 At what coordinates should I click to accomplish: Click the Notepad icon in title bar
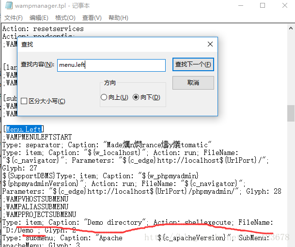[7, 6]
